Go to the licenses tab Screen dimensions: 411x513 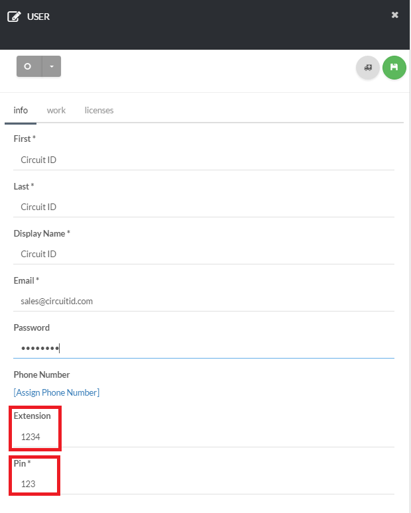click(99, 110)
